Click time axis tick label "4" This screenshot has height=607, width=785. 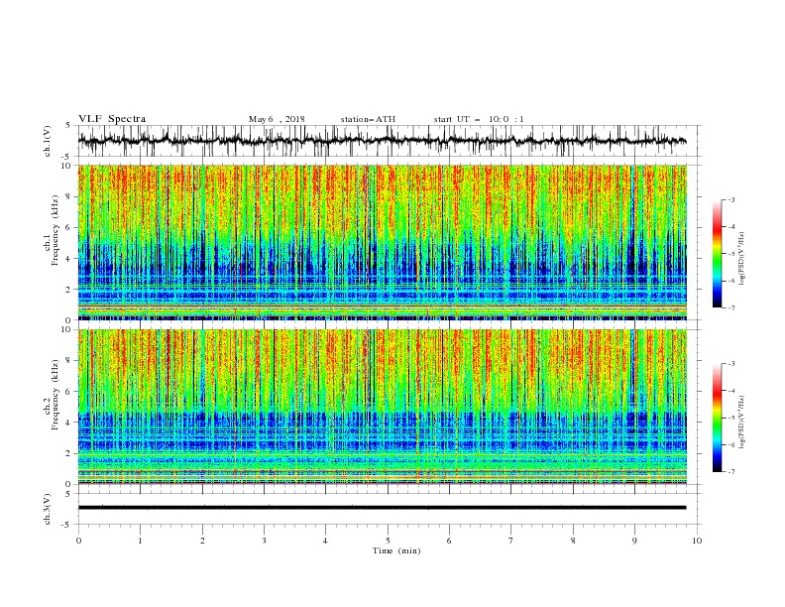pos(325,541)
